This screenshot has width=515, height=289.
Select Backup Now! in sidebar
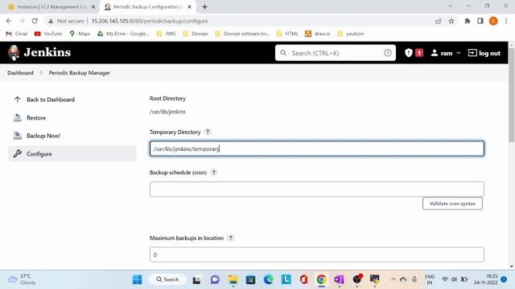pyautogui.click(x=43, y=136)
